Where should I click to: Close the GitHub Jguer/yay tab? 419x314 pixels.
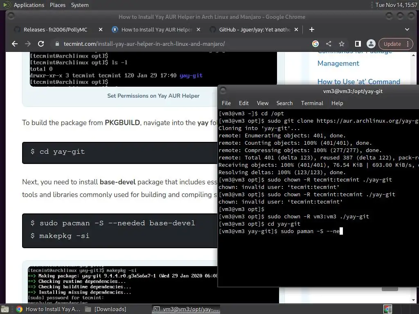coord(296,29)
